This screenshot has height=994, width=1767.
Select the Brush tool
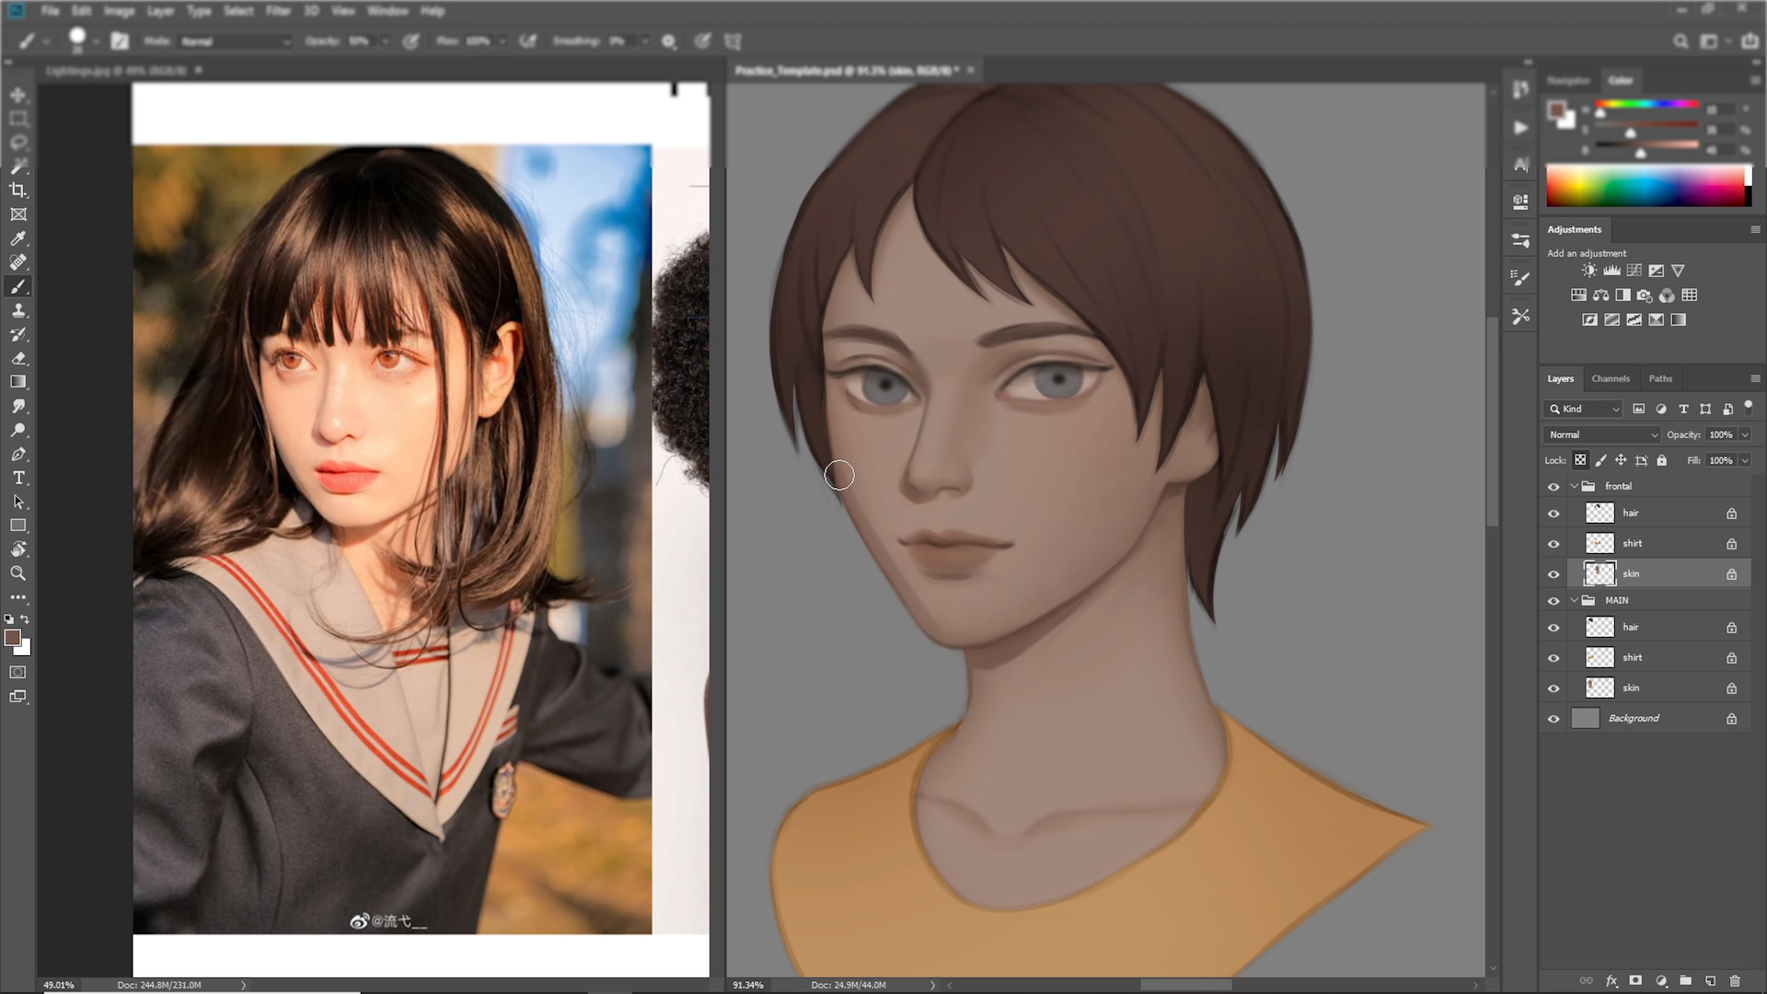tap(17, 286)
